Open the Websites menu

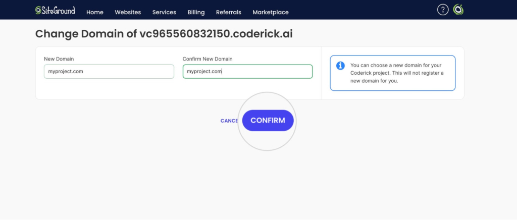(x=128, y=12)
